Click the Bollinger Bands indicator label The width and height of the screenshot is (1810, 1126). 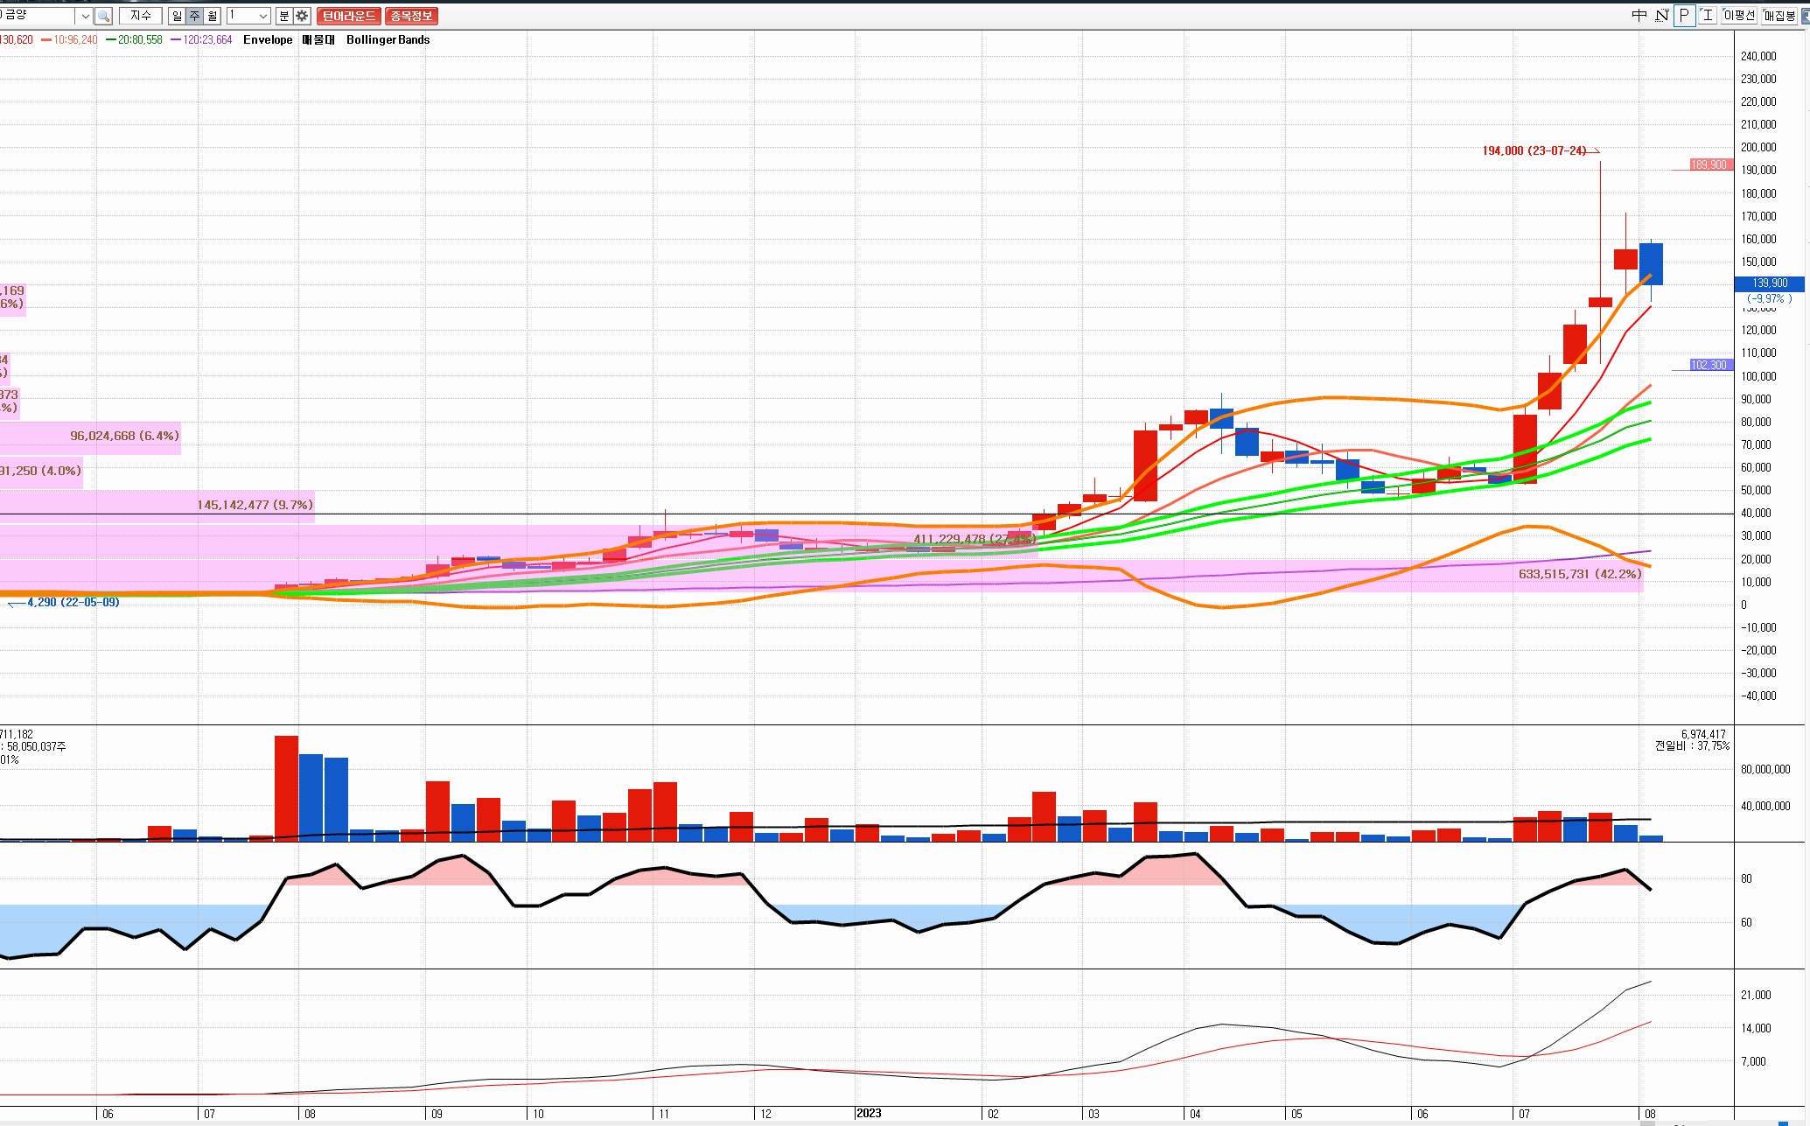(388, 39)
